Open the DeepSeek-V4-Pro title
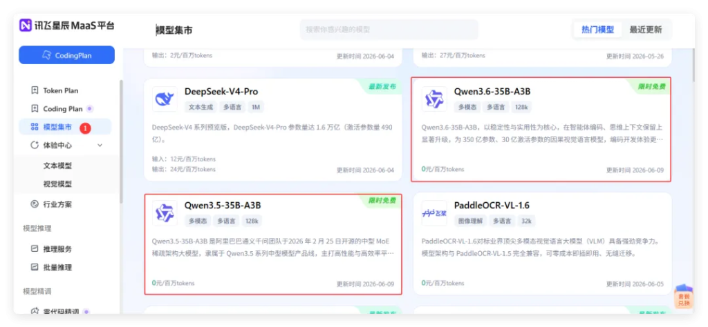 (x=221, y=92)
